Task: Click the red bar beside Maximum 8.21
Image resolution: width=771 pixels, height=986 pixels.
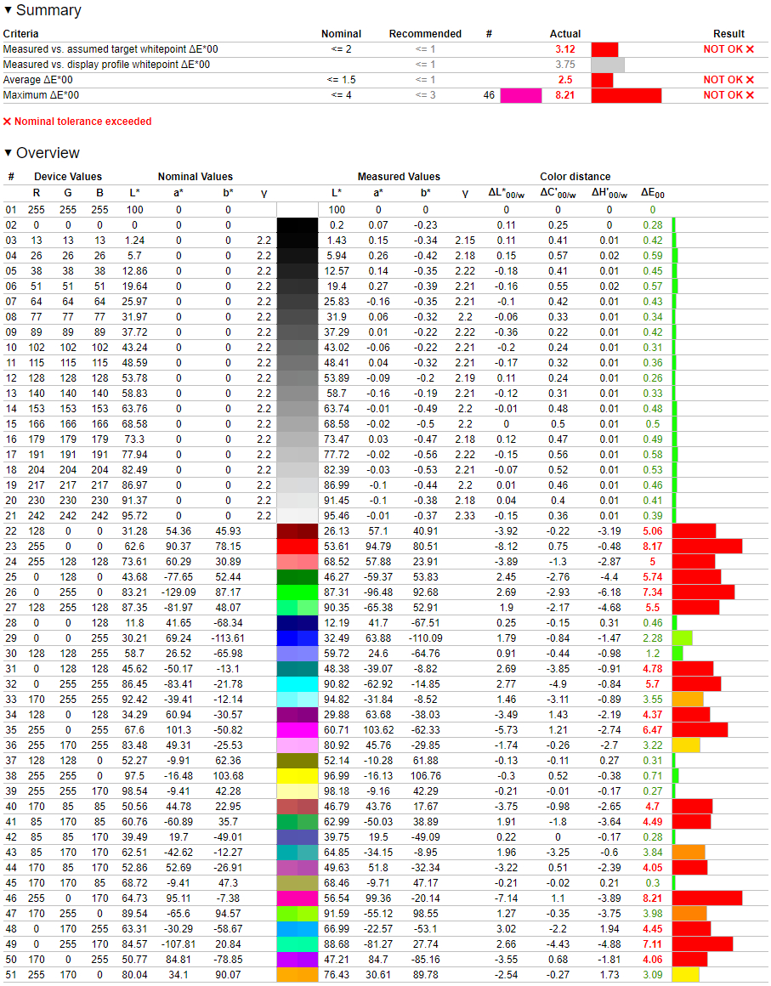Action: pyautogui.click(x=626, y=95)
